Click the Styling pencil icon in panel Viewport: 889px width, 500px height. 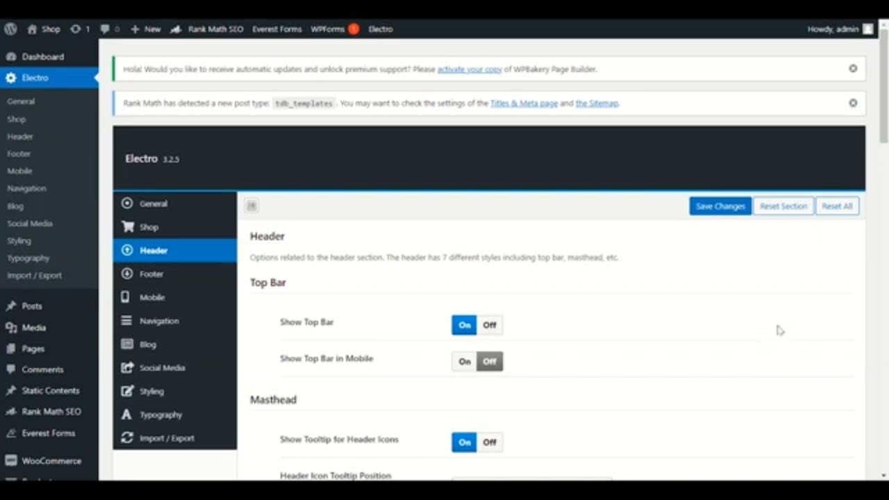click(127, 391)
